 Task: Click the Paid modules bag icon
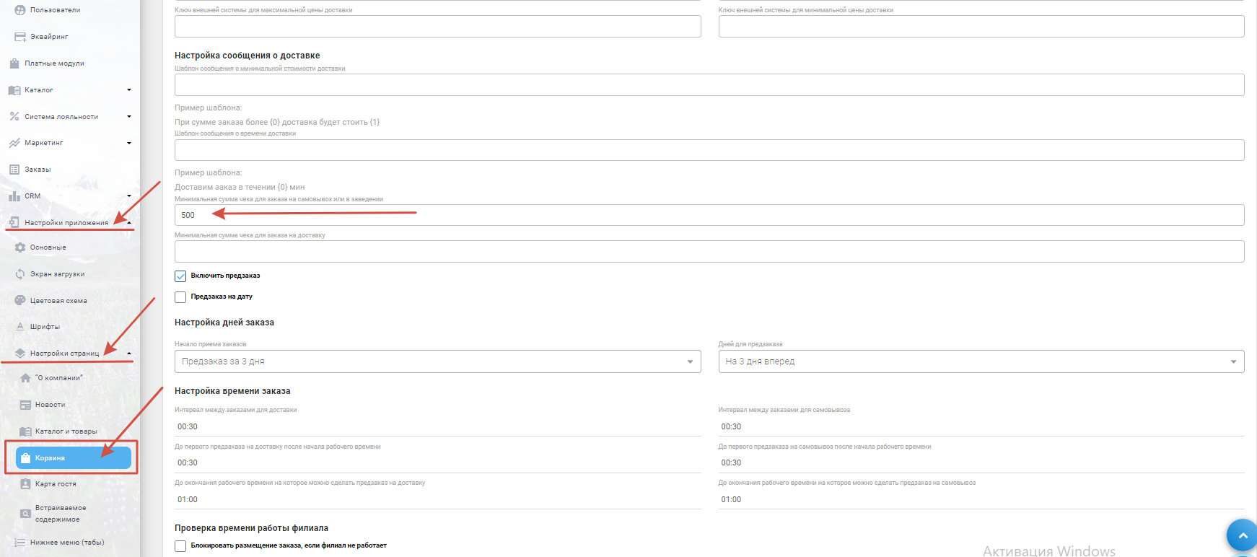point(14,63)
